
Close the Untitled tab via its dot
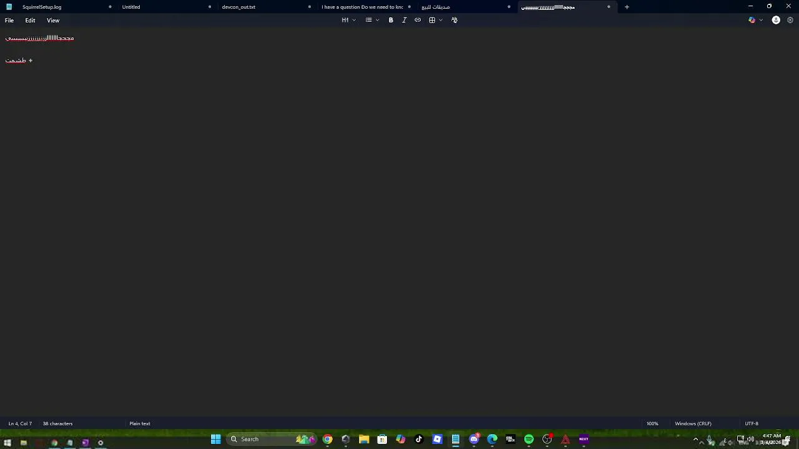210,7
